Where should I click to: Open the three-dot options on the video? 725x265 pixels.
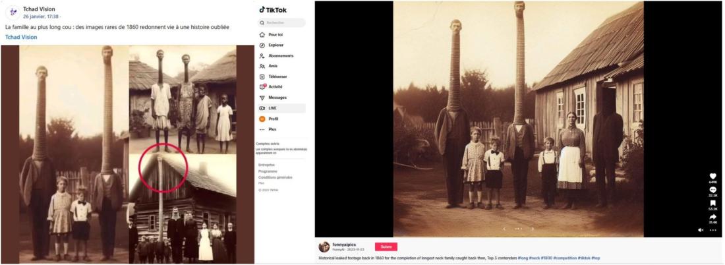coord(712,230)
